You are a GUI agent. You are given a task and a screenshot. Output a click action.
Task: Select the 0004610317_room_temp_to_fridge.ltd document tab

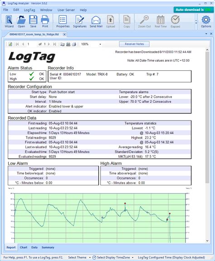[34, 34]
